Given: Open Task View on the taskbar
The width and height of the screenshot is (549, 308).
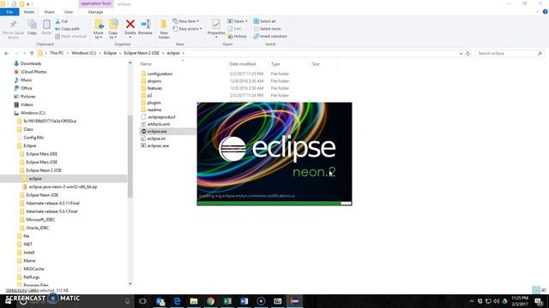Looking at the screenshot, I should 142,301.
